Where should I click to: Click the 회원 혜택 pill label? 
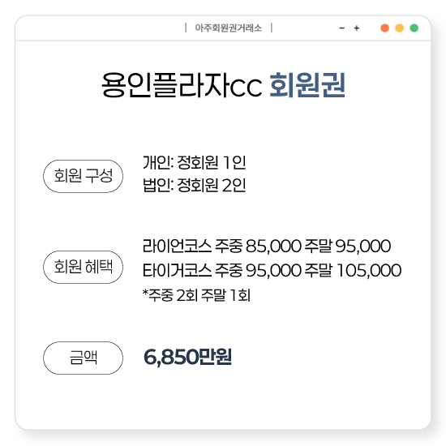coord(83,267)
